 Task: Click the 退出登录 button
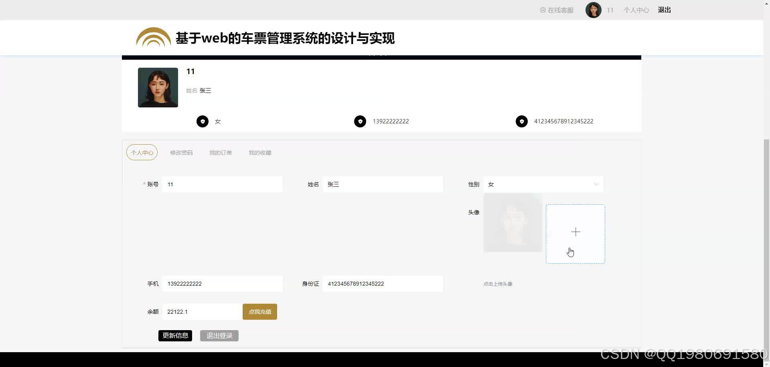point(219,335)
